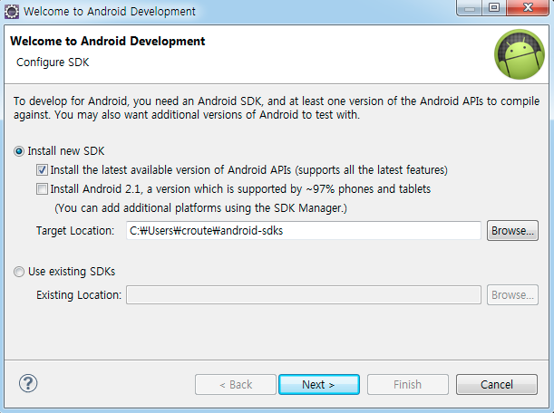The height and width of the screenshot is (413, 554).
Task: Click the disabled Back button
Action: [x=236, y=384]
